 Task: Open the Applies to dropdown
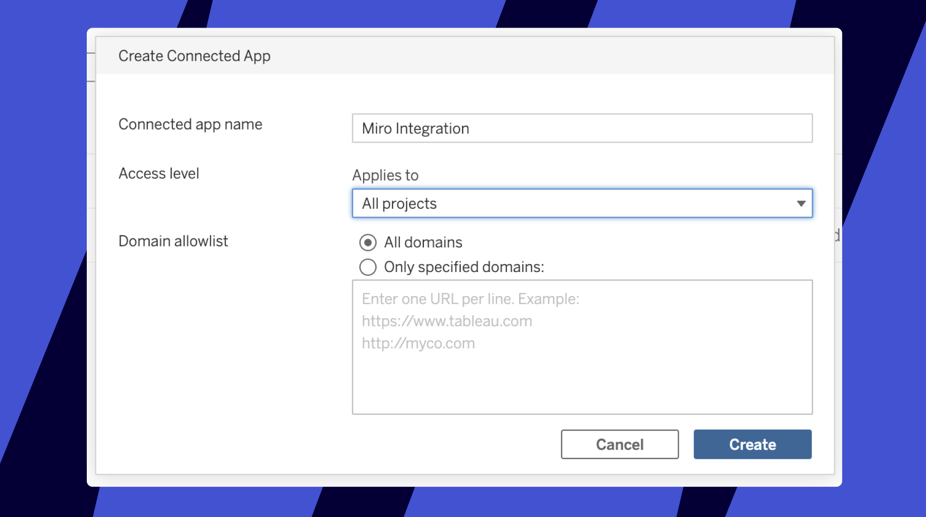tap(582, 203)
